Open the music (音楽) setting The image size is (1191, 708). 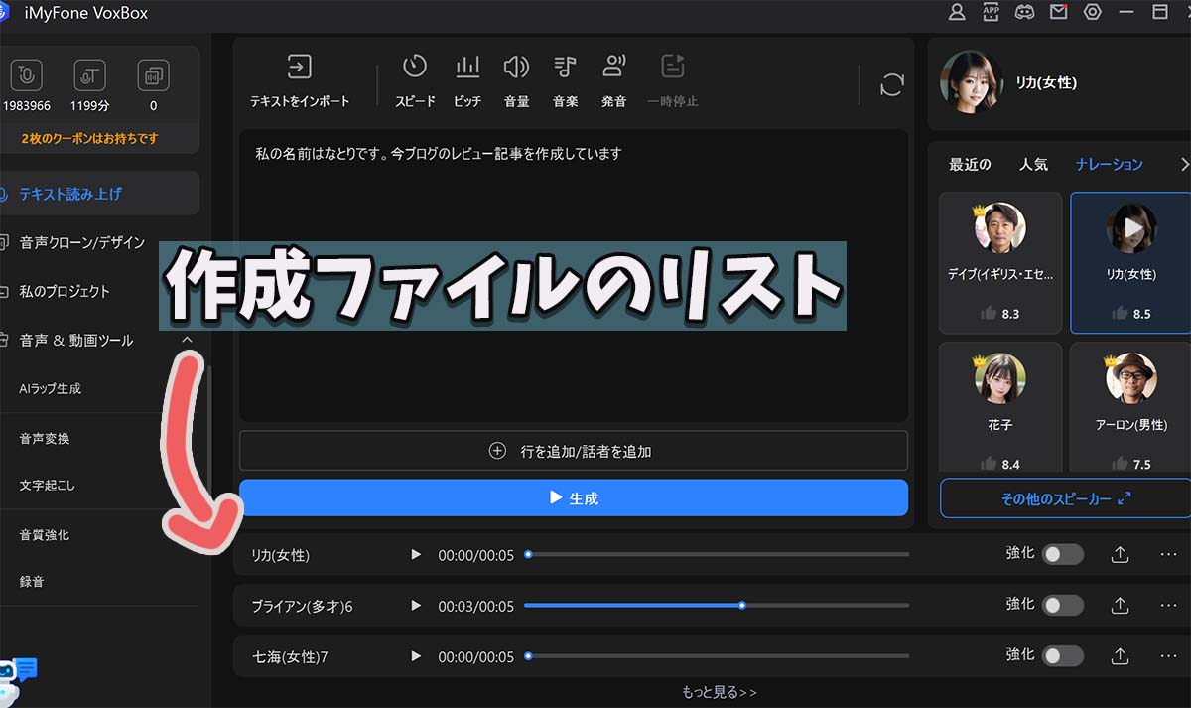pyautogui.click(x=565, y=81)
